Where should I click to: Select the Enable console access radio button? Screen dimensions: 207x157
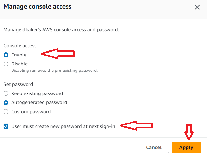point(6,55)
